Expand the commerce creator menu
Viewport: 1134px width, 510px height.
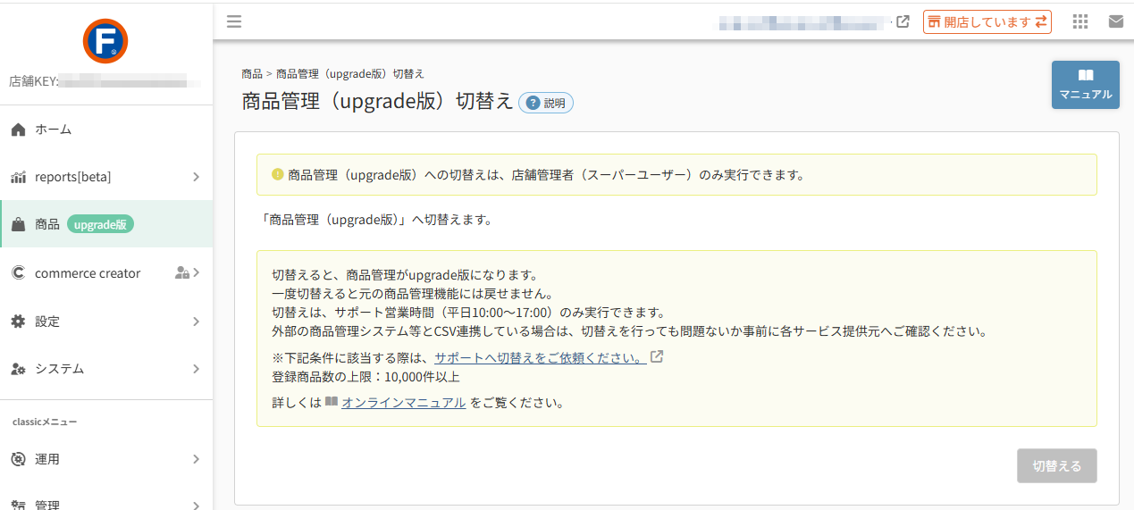click(106, 273)
